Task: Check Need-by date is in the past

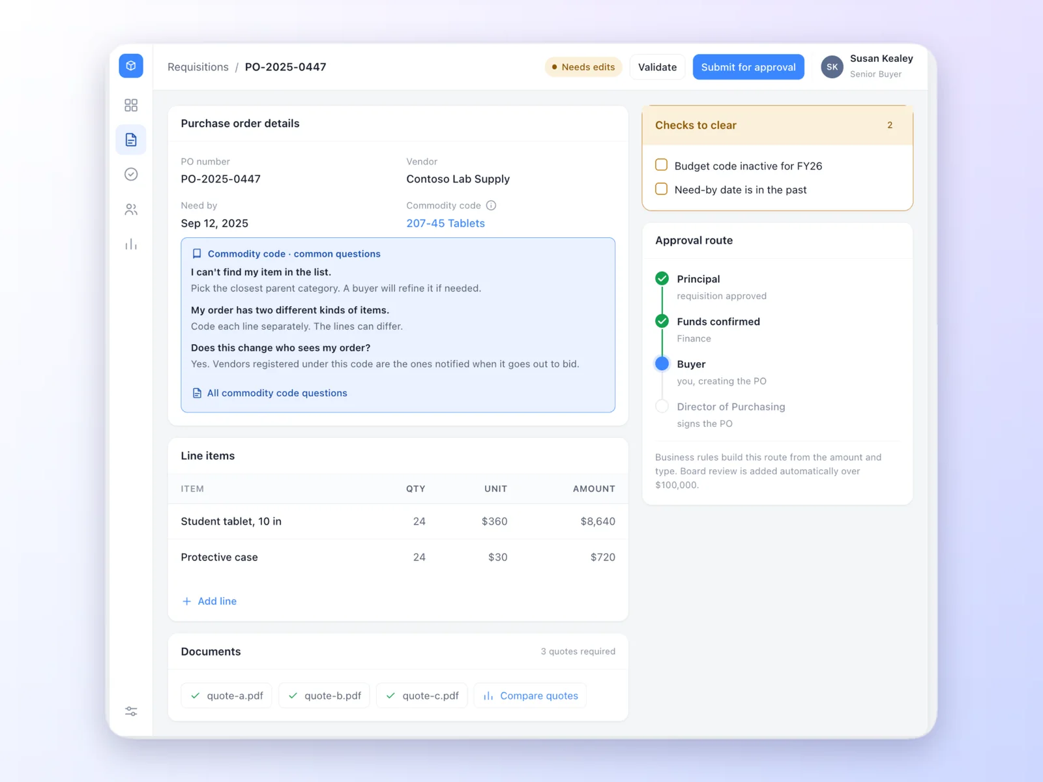Action: pyautogui.click(x=661, y=189)
